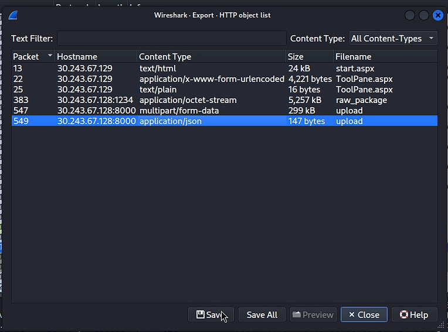The width and height of the screenshot is (448, 332).
Task: Click the application/x-www-form-urlencoded cell
Action: click(212, 79)
